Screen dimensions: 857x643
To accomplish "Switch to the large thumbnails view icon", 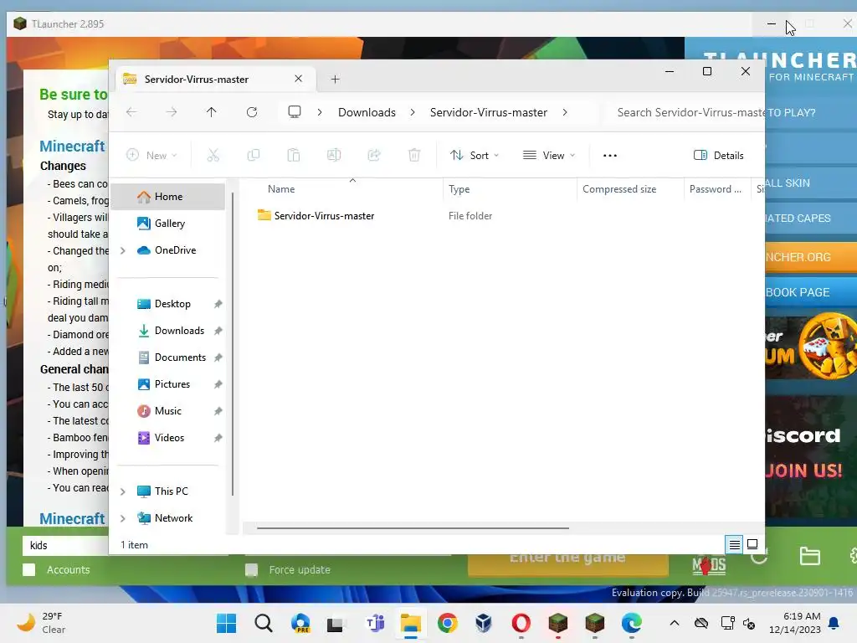I will [752, 544].
